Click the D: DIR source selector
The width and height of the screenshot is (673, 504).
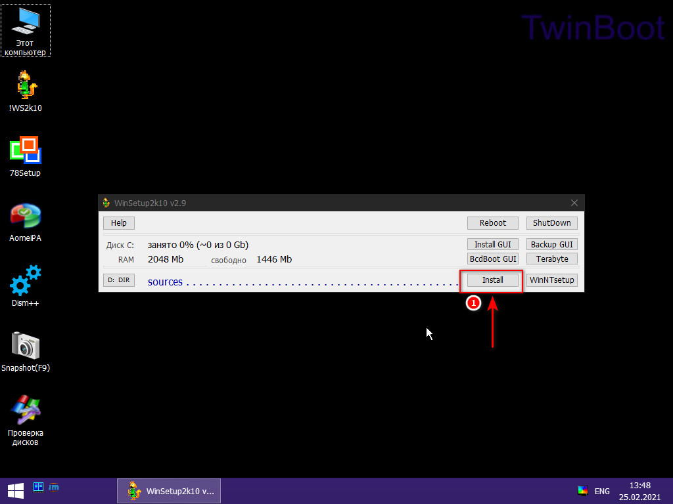pos(119,280)
